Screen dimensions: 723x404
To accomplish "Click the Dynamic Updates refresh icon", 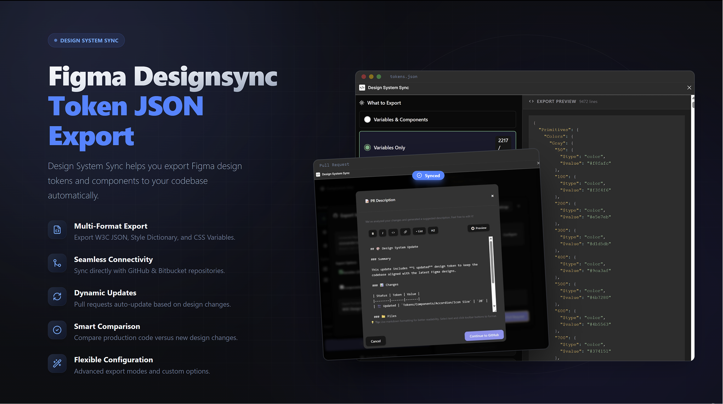I will pyautogui.click(x=57, y=296).
